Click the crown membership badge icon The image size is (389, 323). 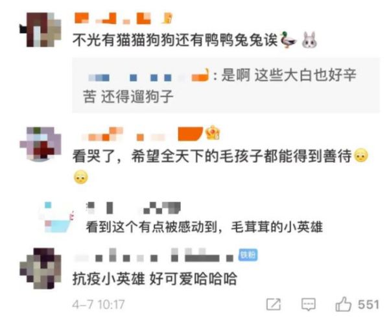pyautogui.click(x=213, y=132)
